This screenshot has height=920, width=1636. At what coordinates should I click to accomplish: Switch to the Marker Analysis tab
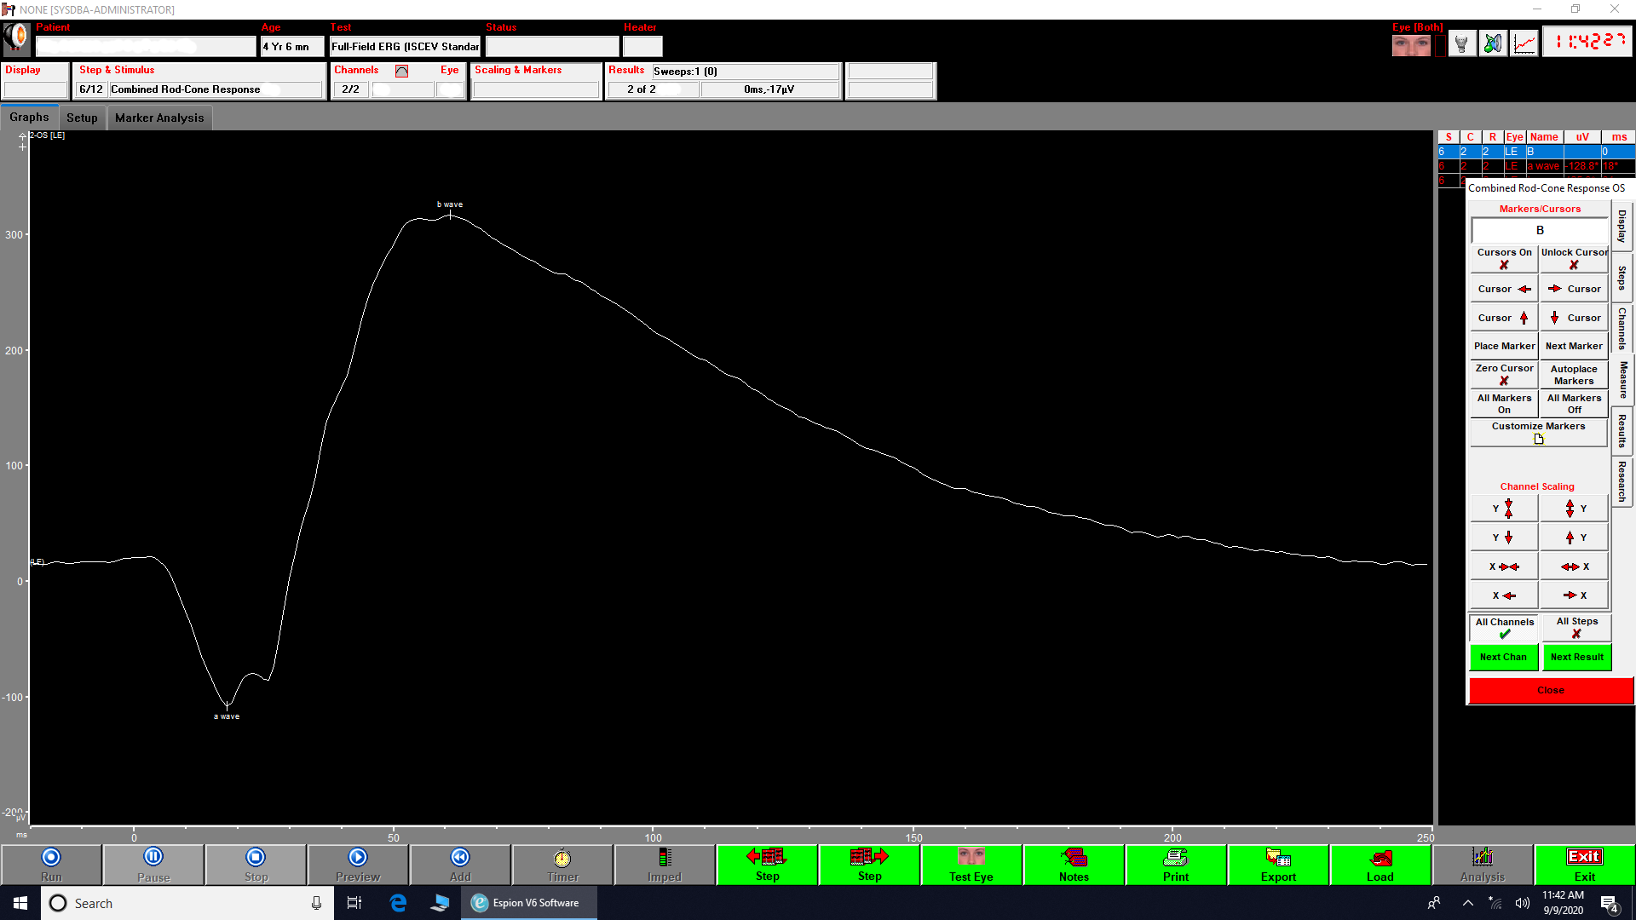(x=159, y=118)
